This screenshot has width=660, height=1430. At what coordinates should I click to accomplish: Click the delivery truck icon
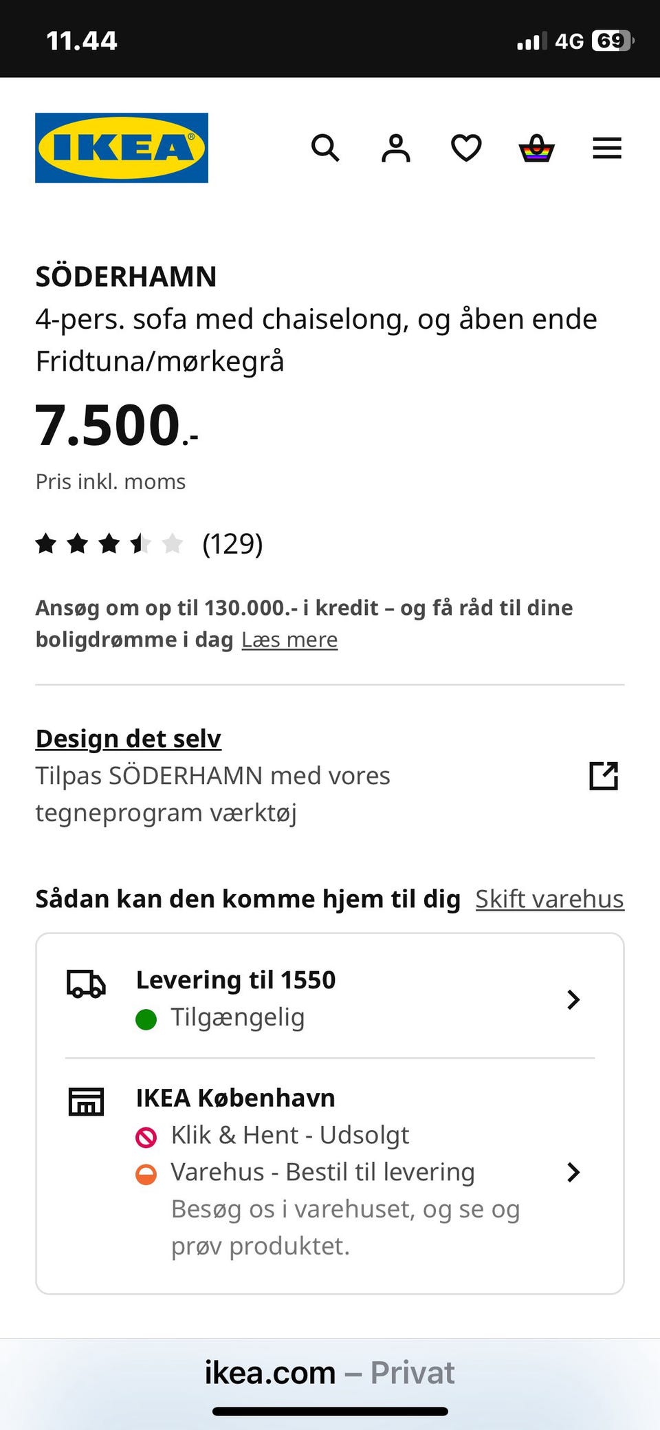coord(86,984)
